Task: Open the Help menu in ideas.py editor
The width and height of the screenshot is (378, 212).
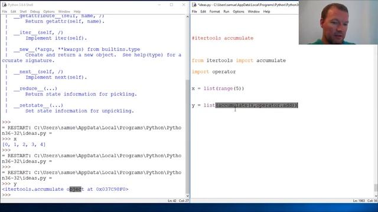Action: click(266, 12)
